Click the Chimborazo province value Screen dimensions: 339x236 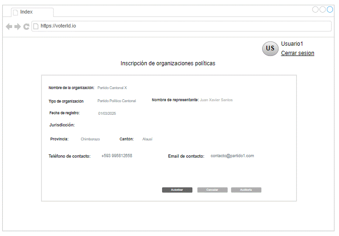click(90, 139)
